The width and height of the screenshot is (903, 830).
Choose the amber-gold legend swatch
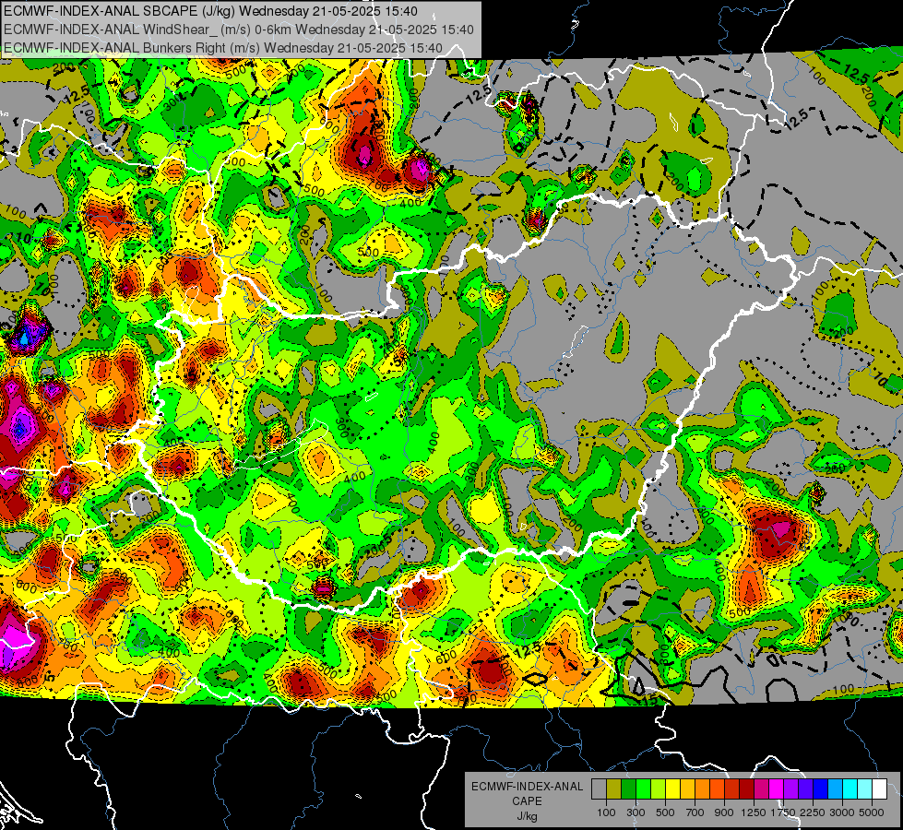click(x=687, y=789)
